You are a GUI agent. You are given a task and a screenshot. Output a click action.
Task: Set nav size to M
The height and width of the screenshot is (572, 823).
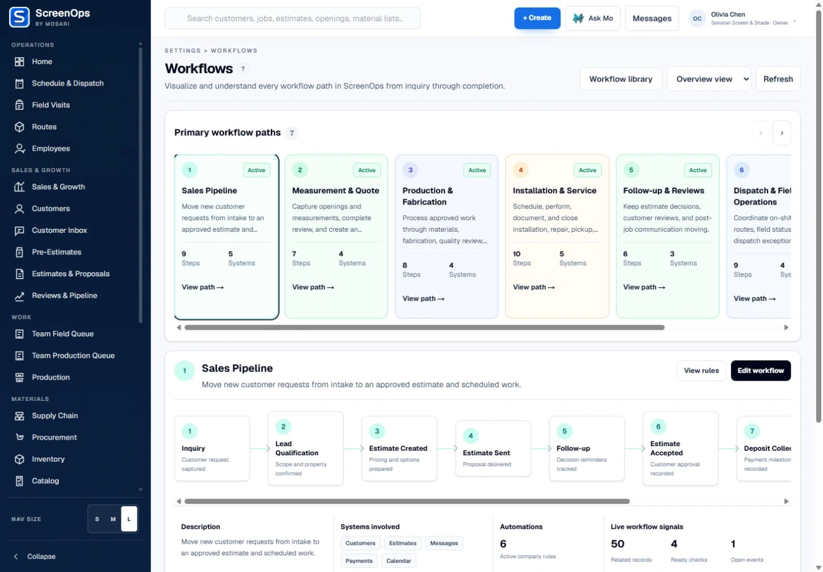click(113, 519)
